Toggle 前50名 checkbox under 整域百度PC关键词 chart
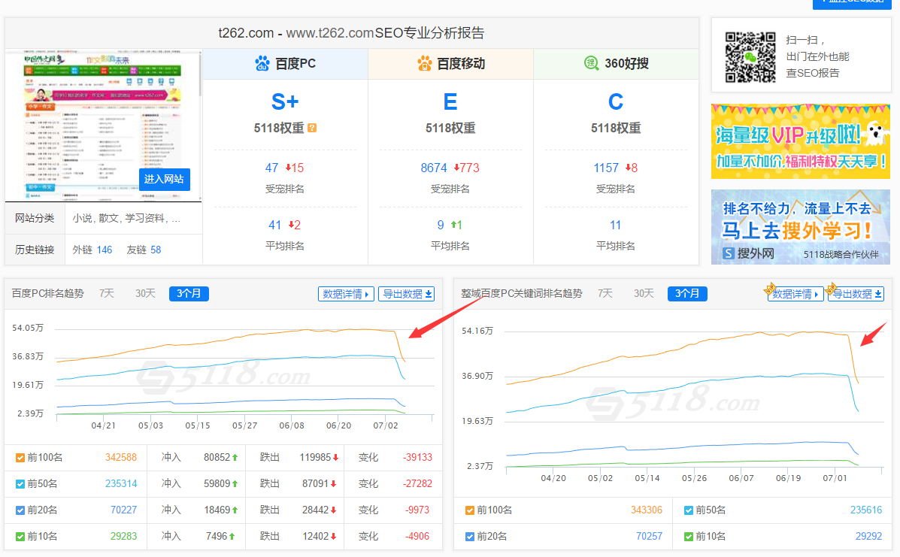900x557 pixels. (x=689, y=510)
